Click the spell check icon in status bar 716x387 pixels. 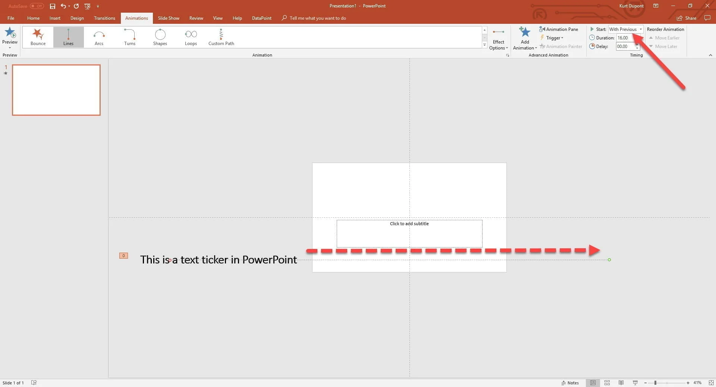34,383
